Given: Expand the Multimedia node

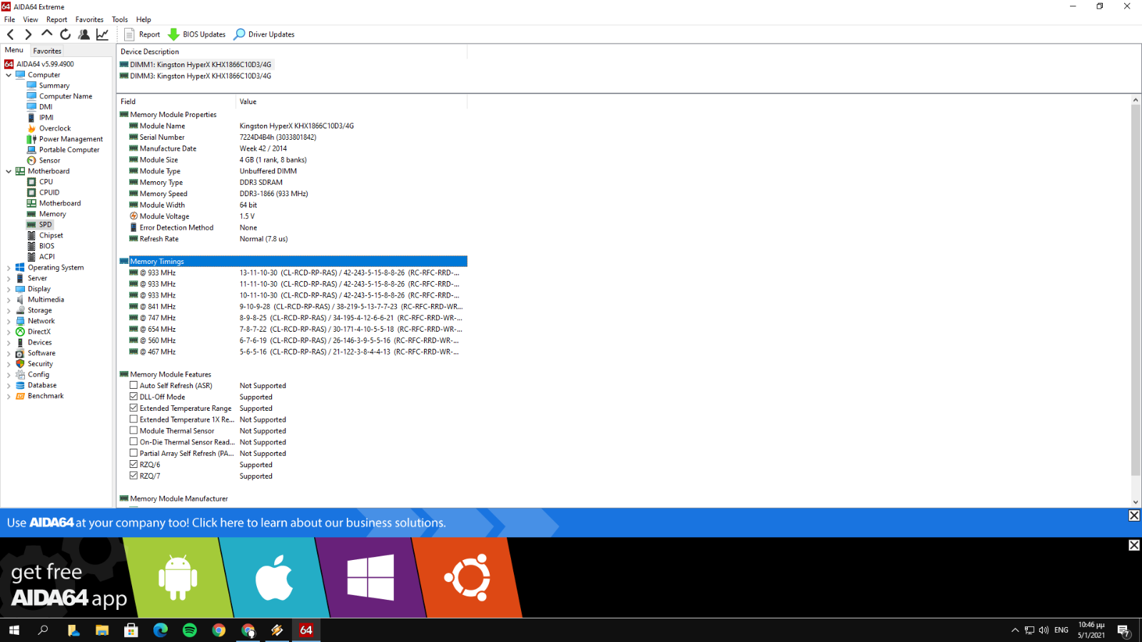Looking at the screenshot, I should pyautogui.click(x=9, y=300).
